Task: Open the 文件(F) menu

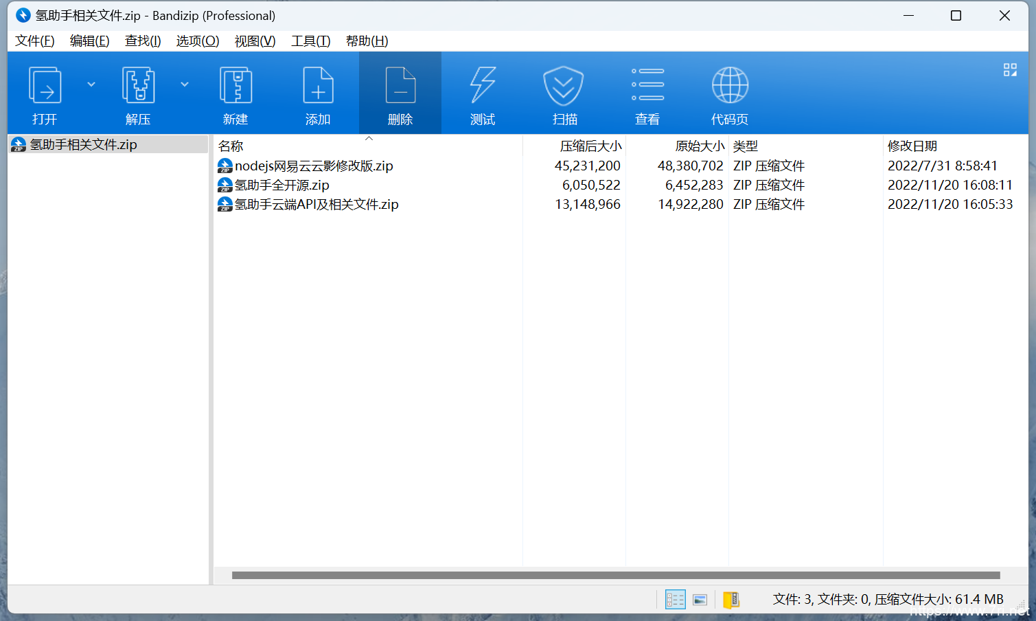Action: 35,41
